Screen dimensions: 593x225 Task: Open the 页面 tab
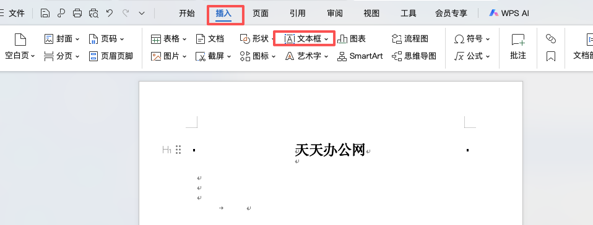[x=261, y=14]
